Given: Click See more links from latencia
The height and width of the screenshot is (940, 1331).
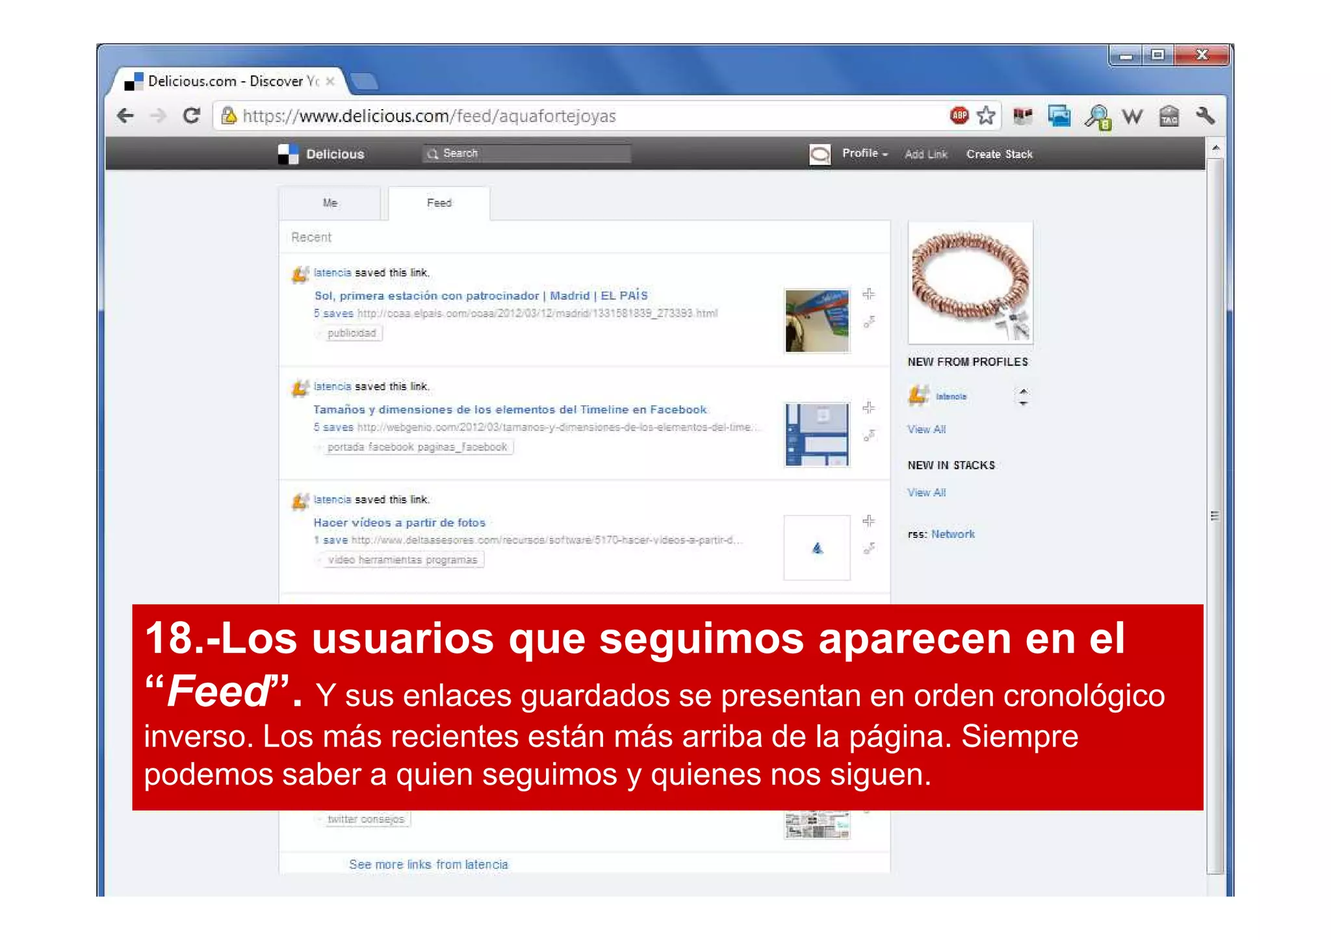Looking at the screenshot, I should click(x=428, y=865).
